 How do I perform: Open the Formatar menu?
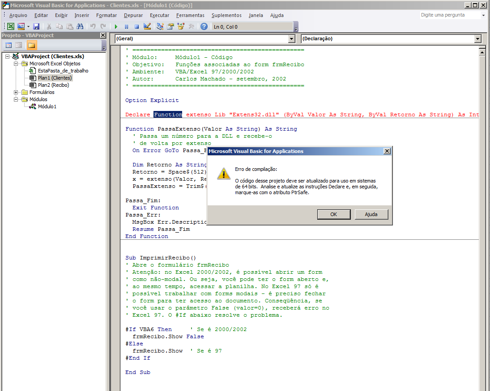pos(107,15)
